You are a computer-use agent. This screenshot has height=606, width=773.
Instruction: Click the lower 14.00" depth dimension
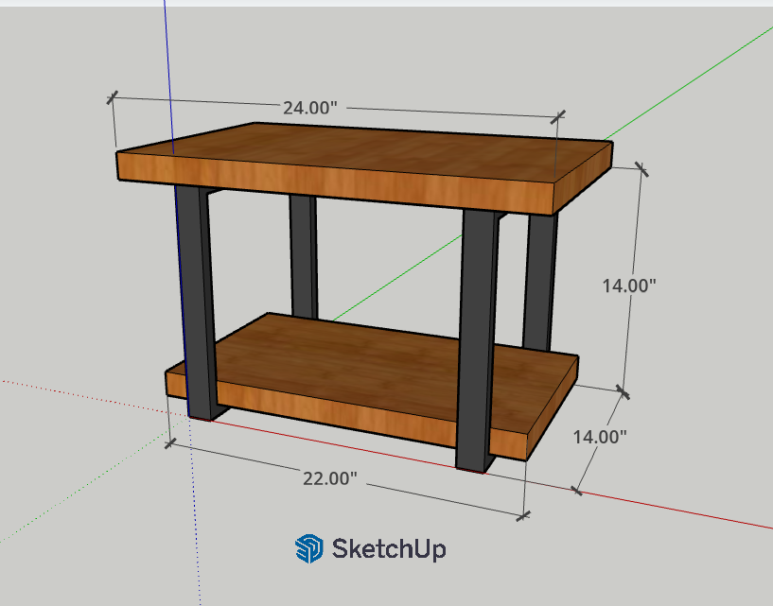pos(599,437)
